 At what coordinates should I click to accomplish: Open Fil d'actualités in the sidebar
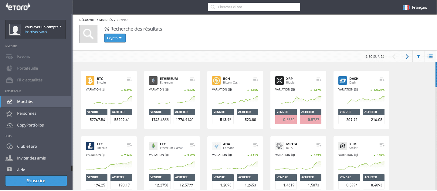[x=36, y=80]
